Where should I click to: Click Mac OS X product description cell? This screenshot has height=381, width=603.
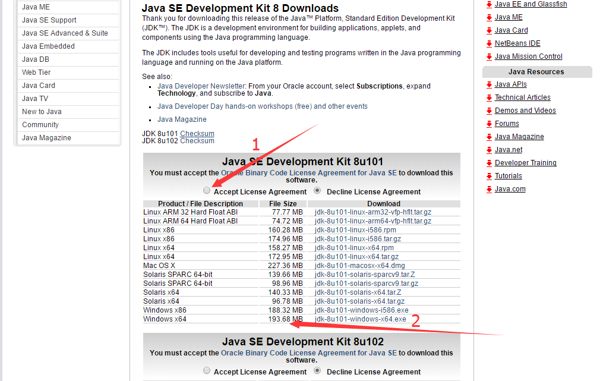pos(159,266)
